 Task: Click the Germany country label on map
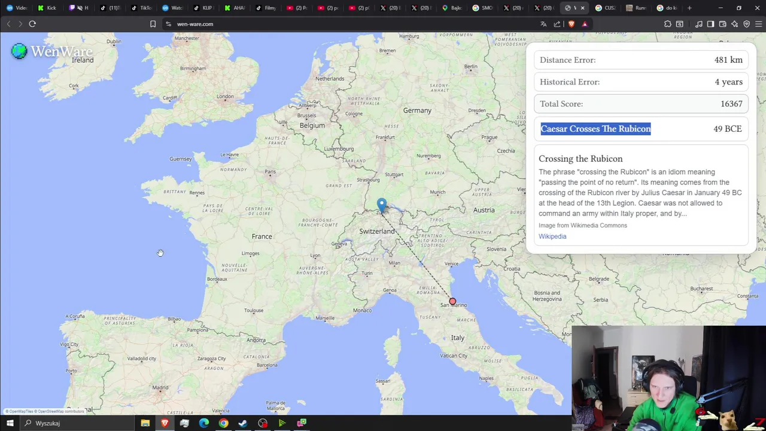tap(417, 110)
